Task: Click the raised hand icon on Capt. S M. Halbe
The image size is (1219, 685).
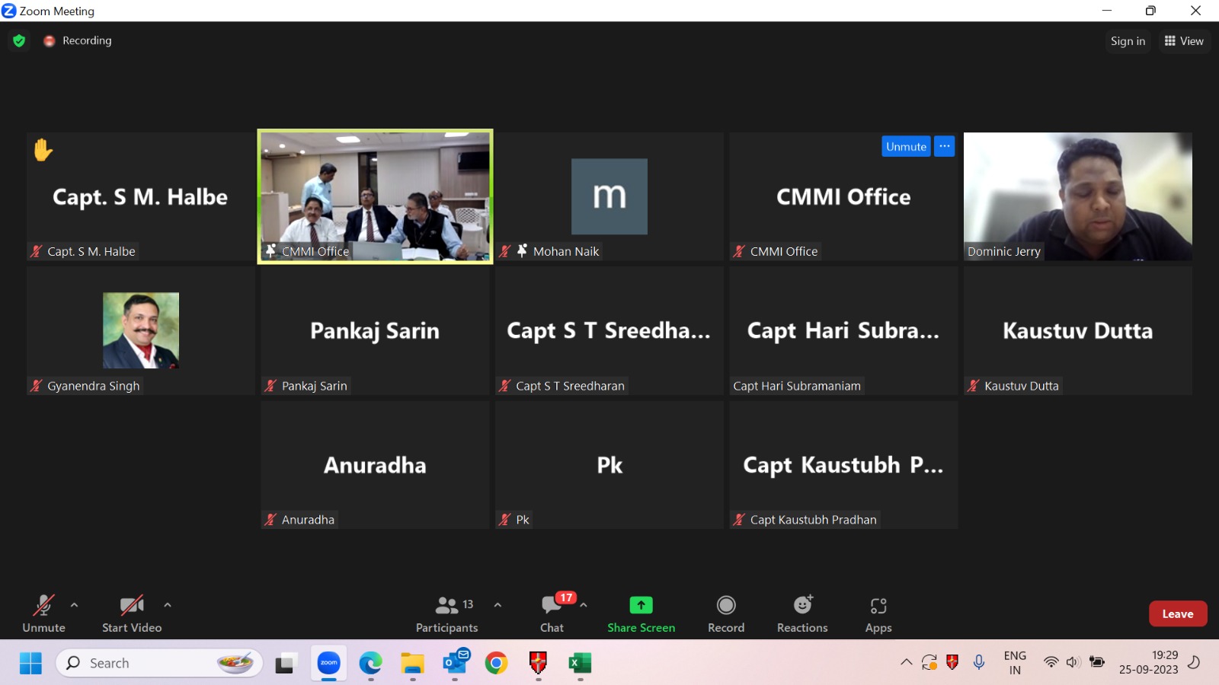Action: [x=43, y=150]
